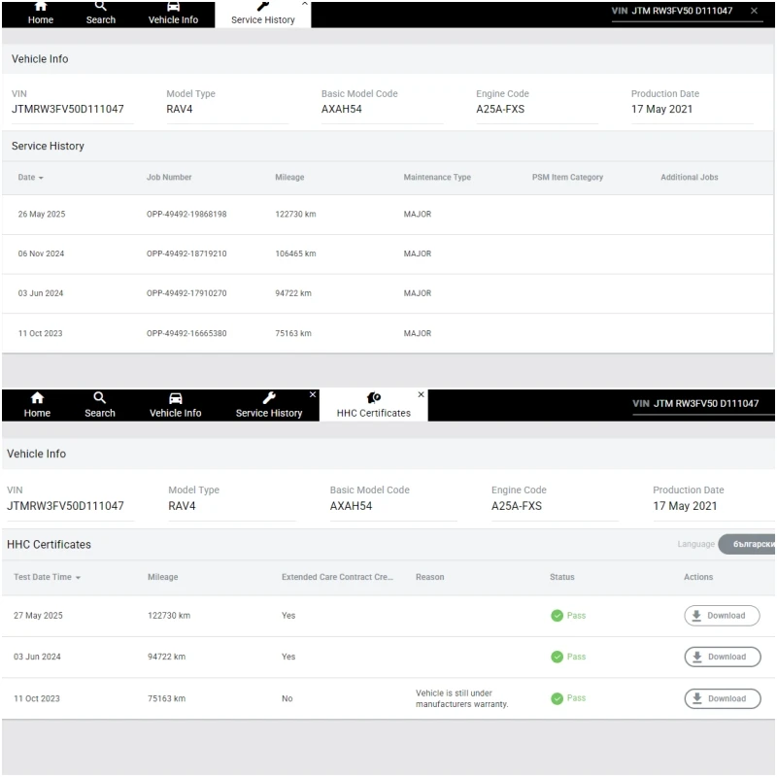
Task: Switch to Vehicle Info tab in the upper bar
Action: (173, 14)
